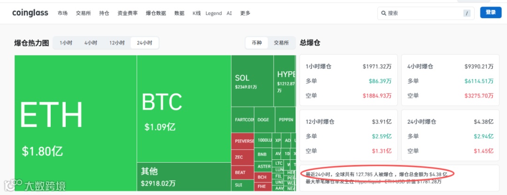This screenshot has height=195, width=507.
Task: Select the SOL heatmap tile
Action: click(x=252, y=81)
